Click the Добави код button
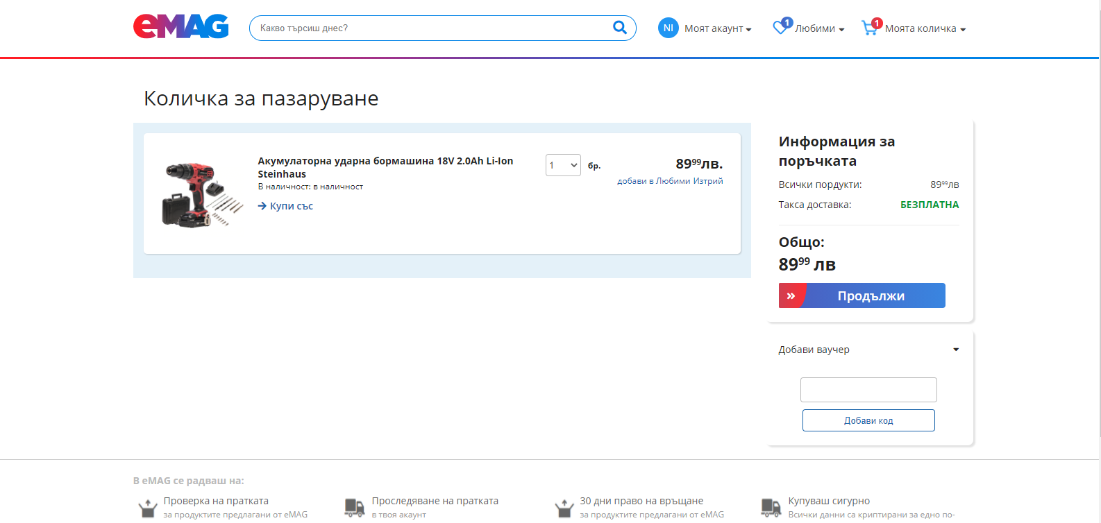 pyautogui.click(x=868, y=420)
